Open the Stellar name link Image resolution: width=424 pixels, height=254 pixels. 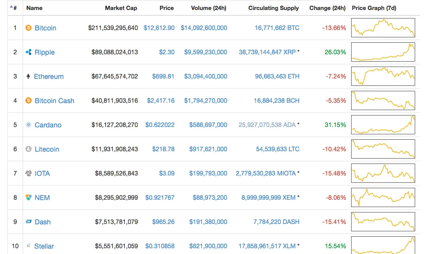point(44,246)
